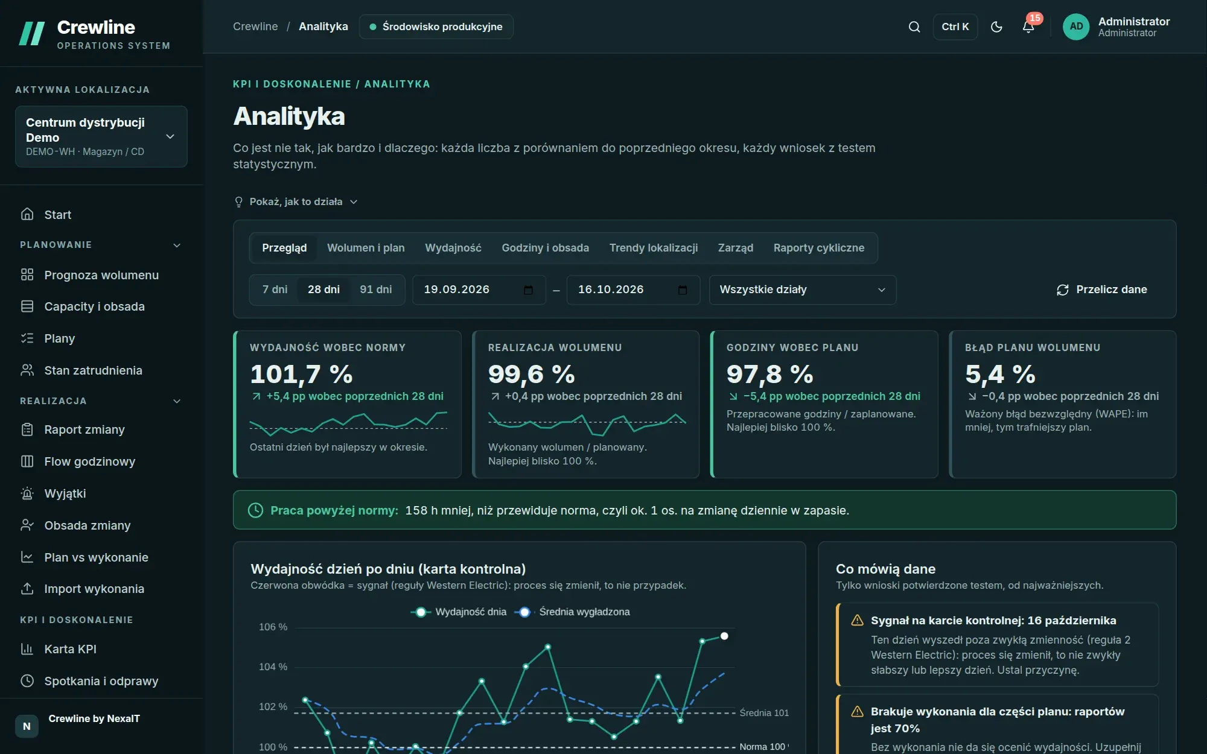Open Obsada zmiany person-check icon
Viewport: 1207px width, 754px height.
coord(27,525)
